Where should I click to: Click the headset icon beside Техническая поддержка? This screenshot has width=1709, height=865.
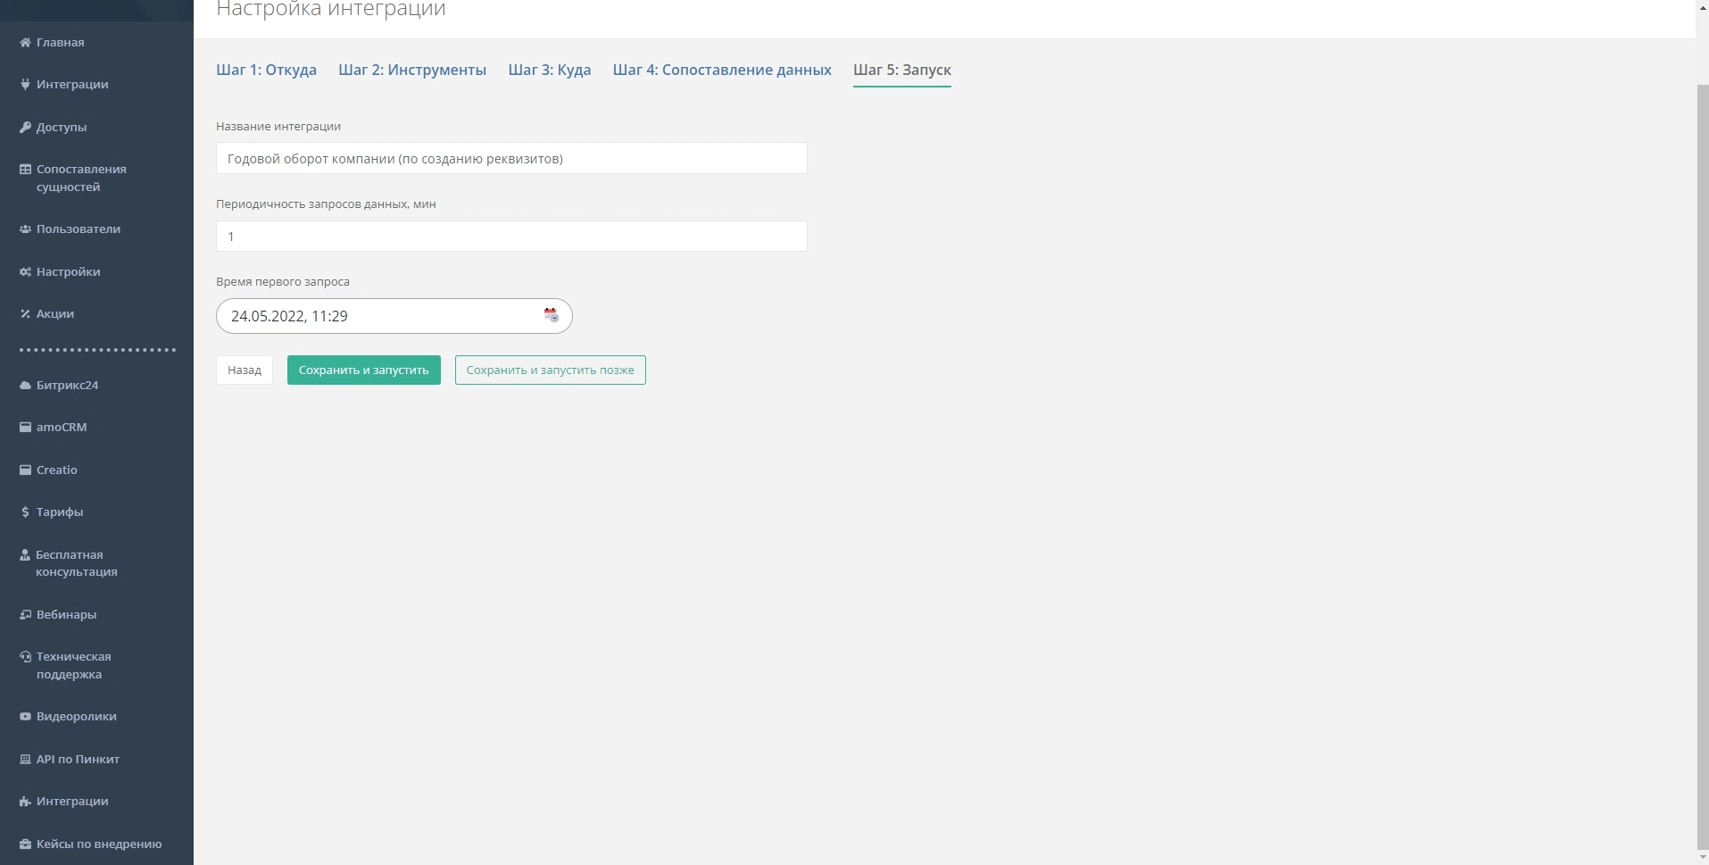click(25, 657)
